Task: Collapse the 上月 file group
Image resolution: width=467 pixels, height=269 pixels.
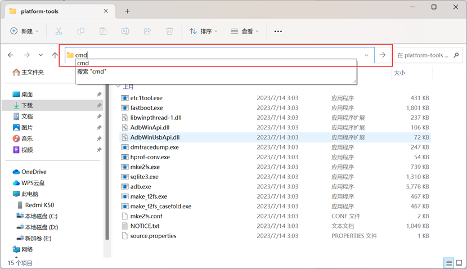Action: click(118, 87)
